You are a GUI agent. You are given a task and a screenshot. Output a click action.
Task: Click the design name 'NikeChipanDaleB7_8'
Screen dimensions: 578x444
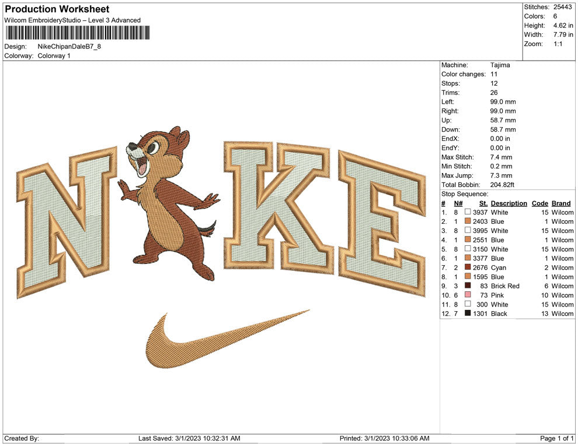69,47
